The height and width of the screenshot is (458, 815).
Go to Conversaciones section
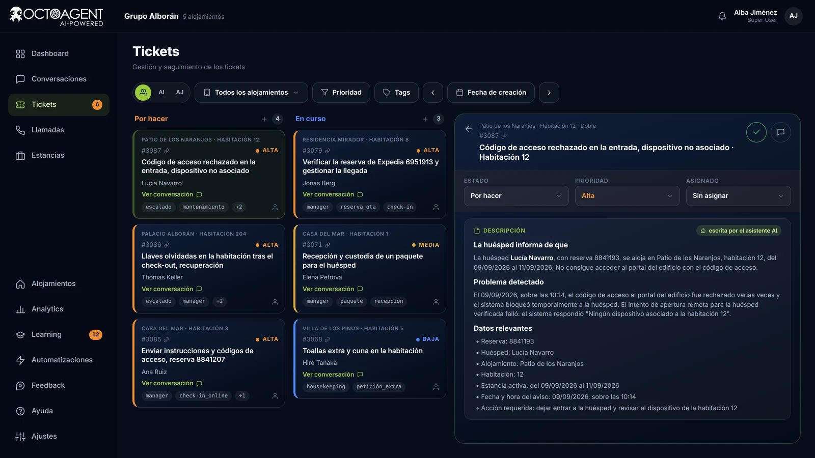pyautogui.click(x=59, y=79)
